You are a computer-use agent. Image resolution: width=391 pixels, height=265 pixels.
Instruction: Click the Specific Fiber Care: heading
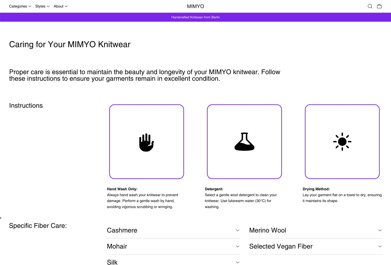[x=38, y=226]
